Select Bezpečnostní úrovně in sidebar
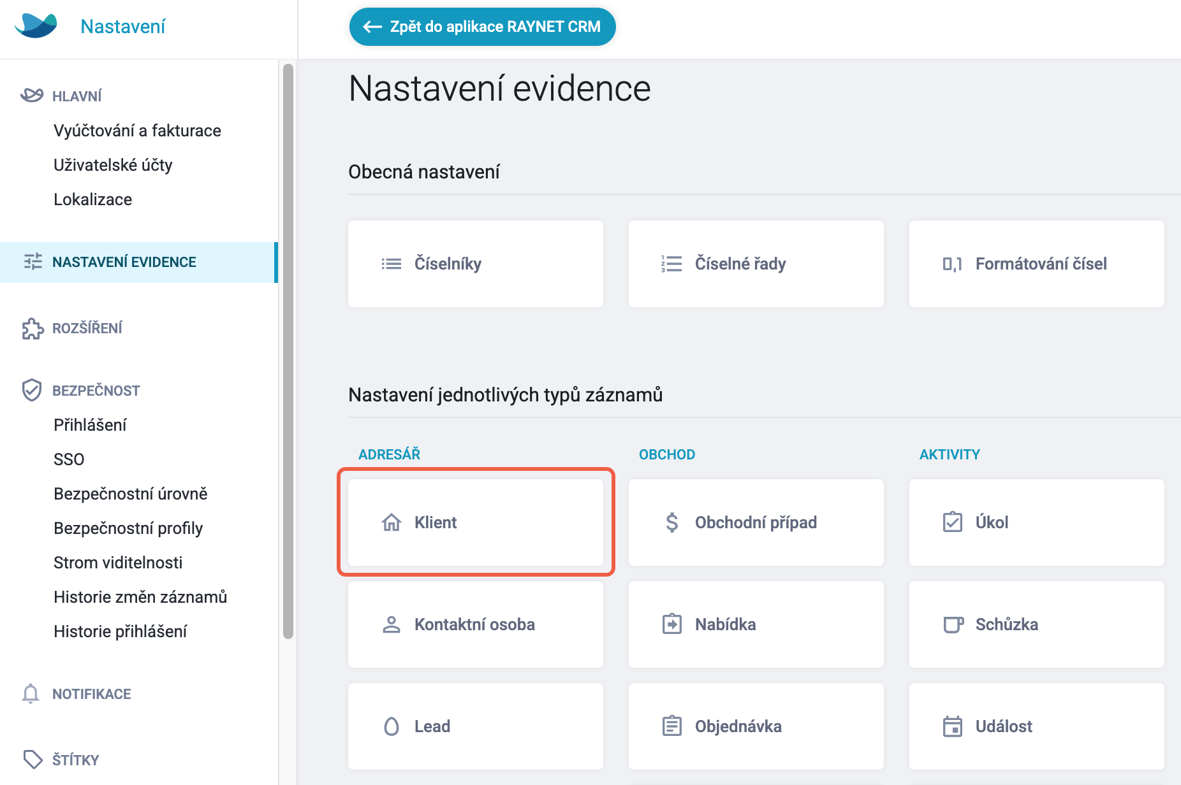 131,494
